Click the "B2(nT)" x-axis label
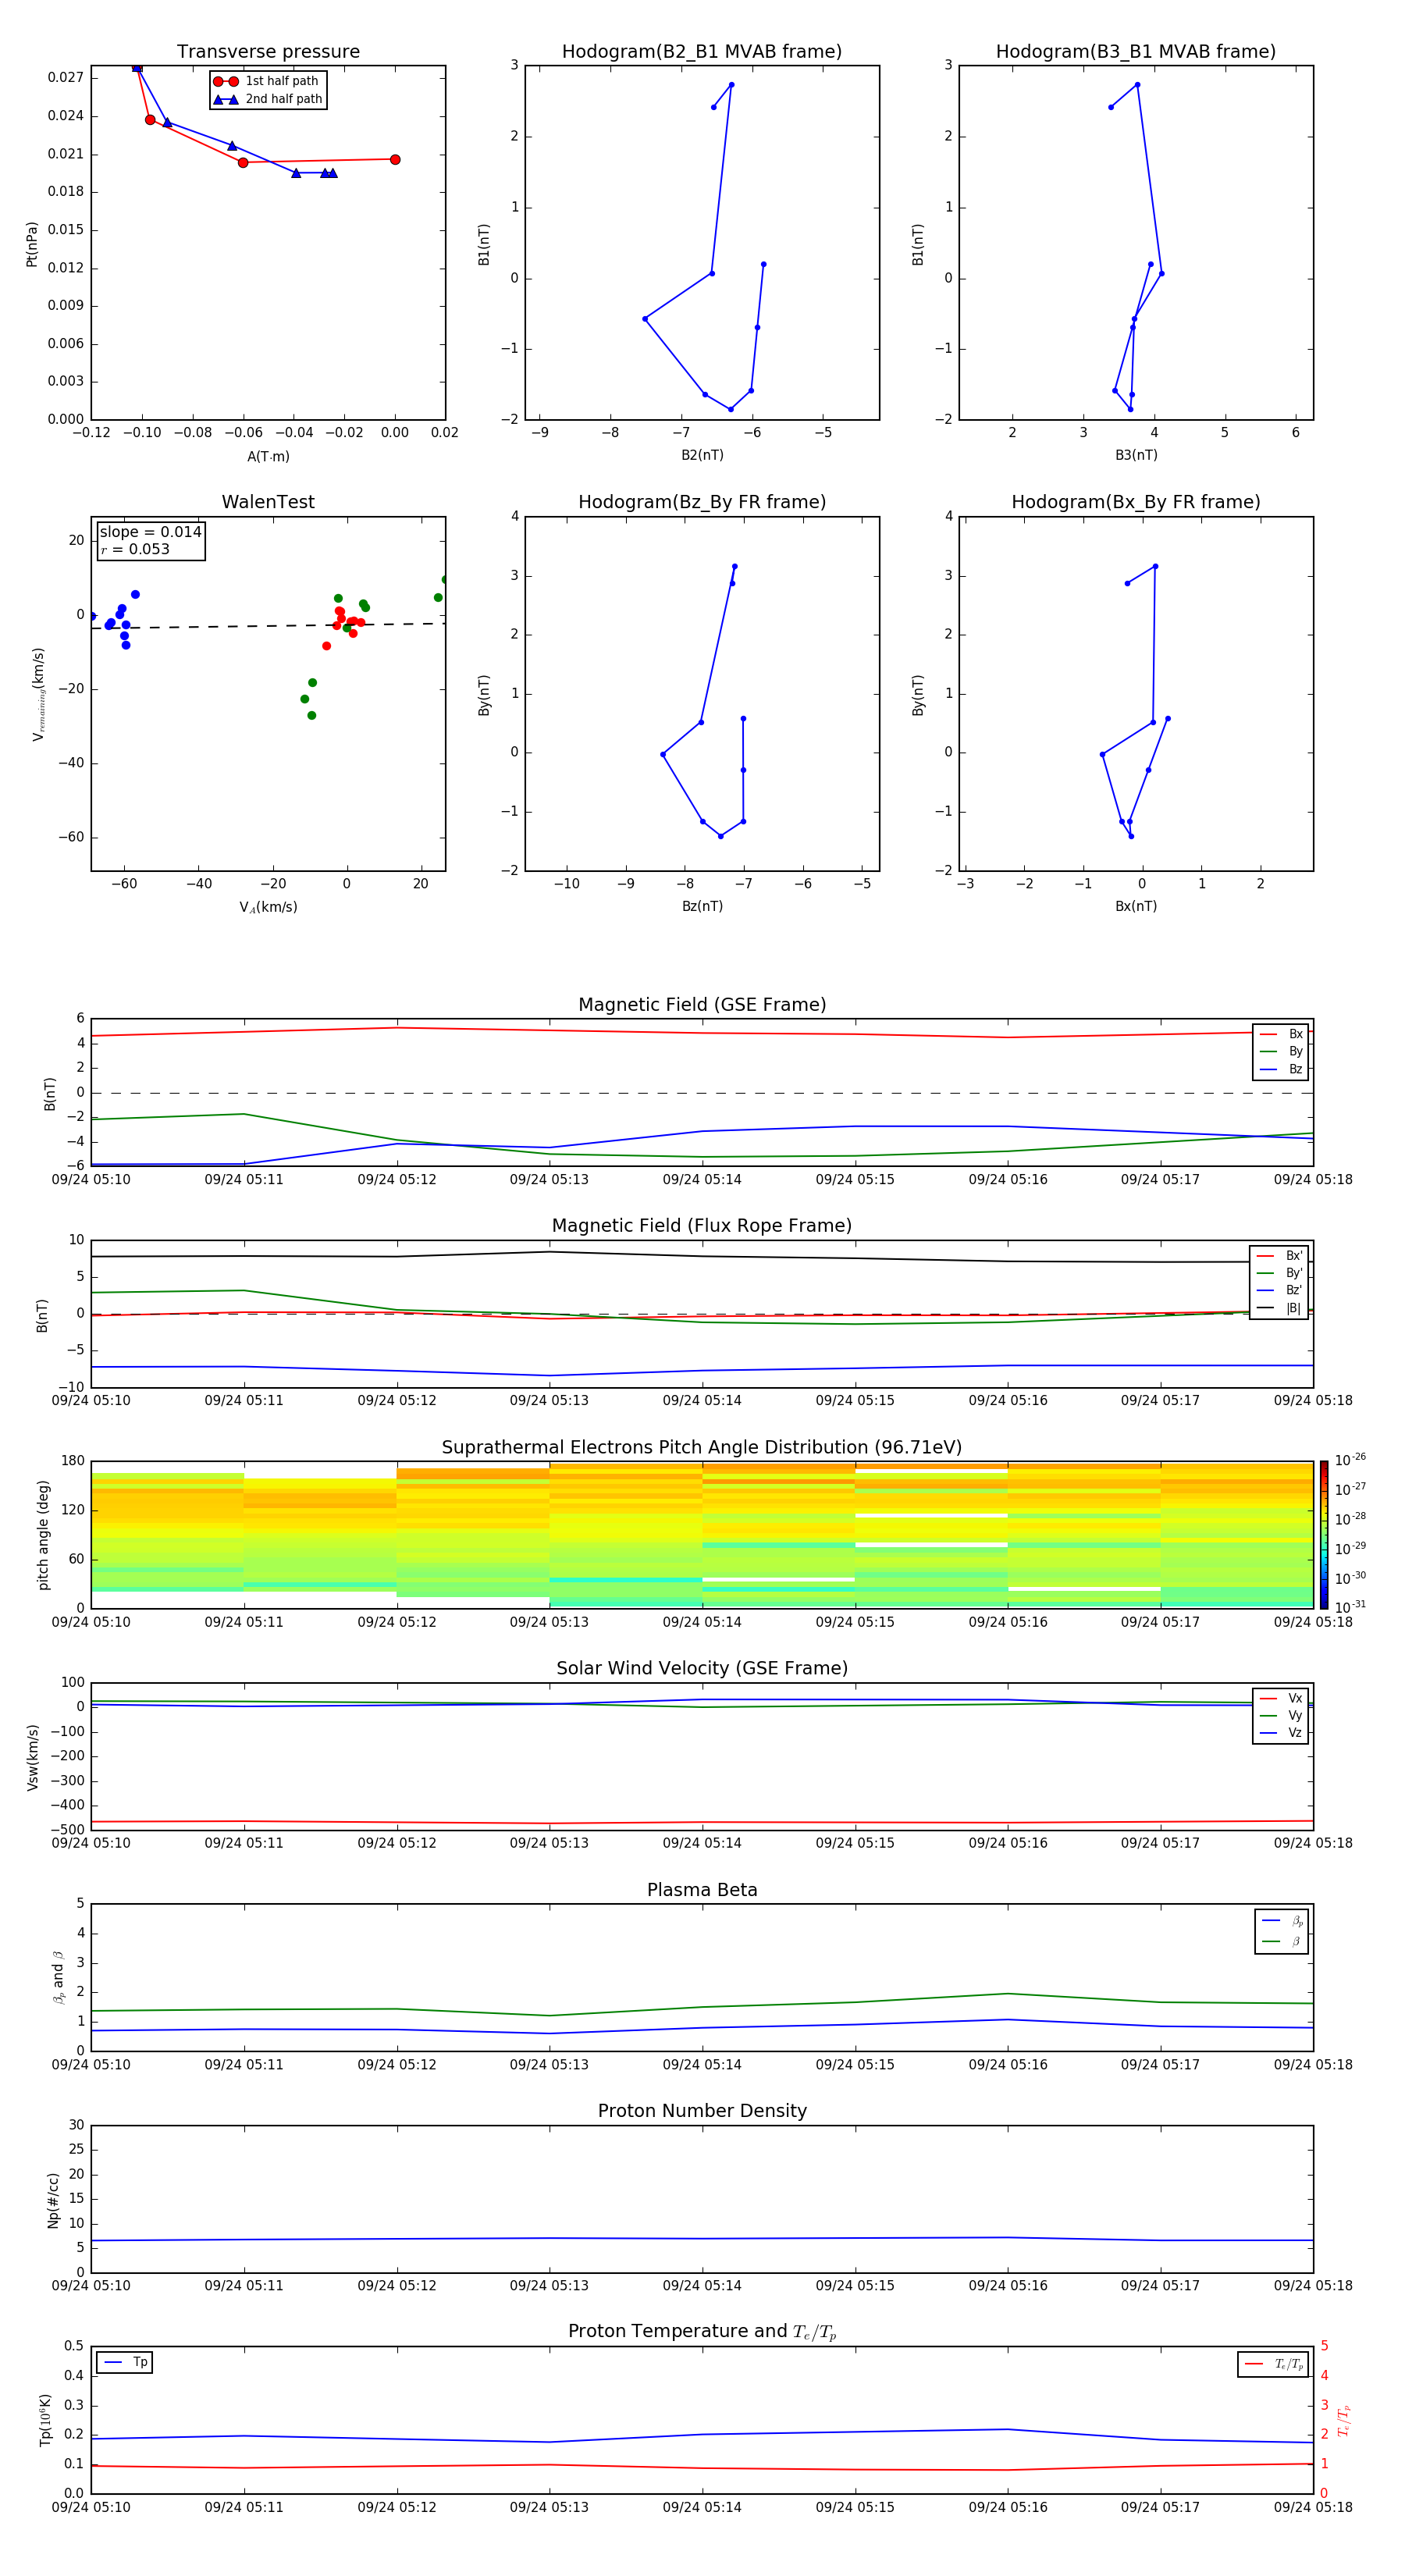Image resolution: width=1405 pixels, height=2576 pixels. coord(702,455)
